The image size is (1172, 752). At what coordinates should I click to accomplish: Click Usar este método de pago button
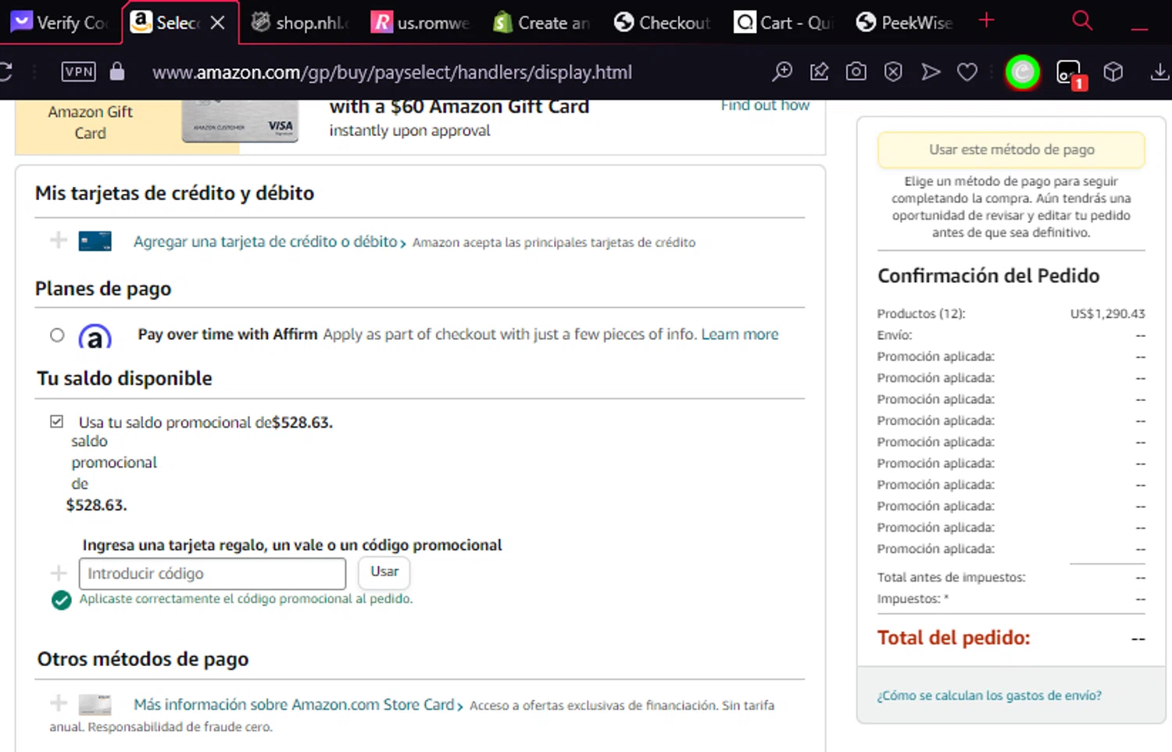coord(1011,149)
